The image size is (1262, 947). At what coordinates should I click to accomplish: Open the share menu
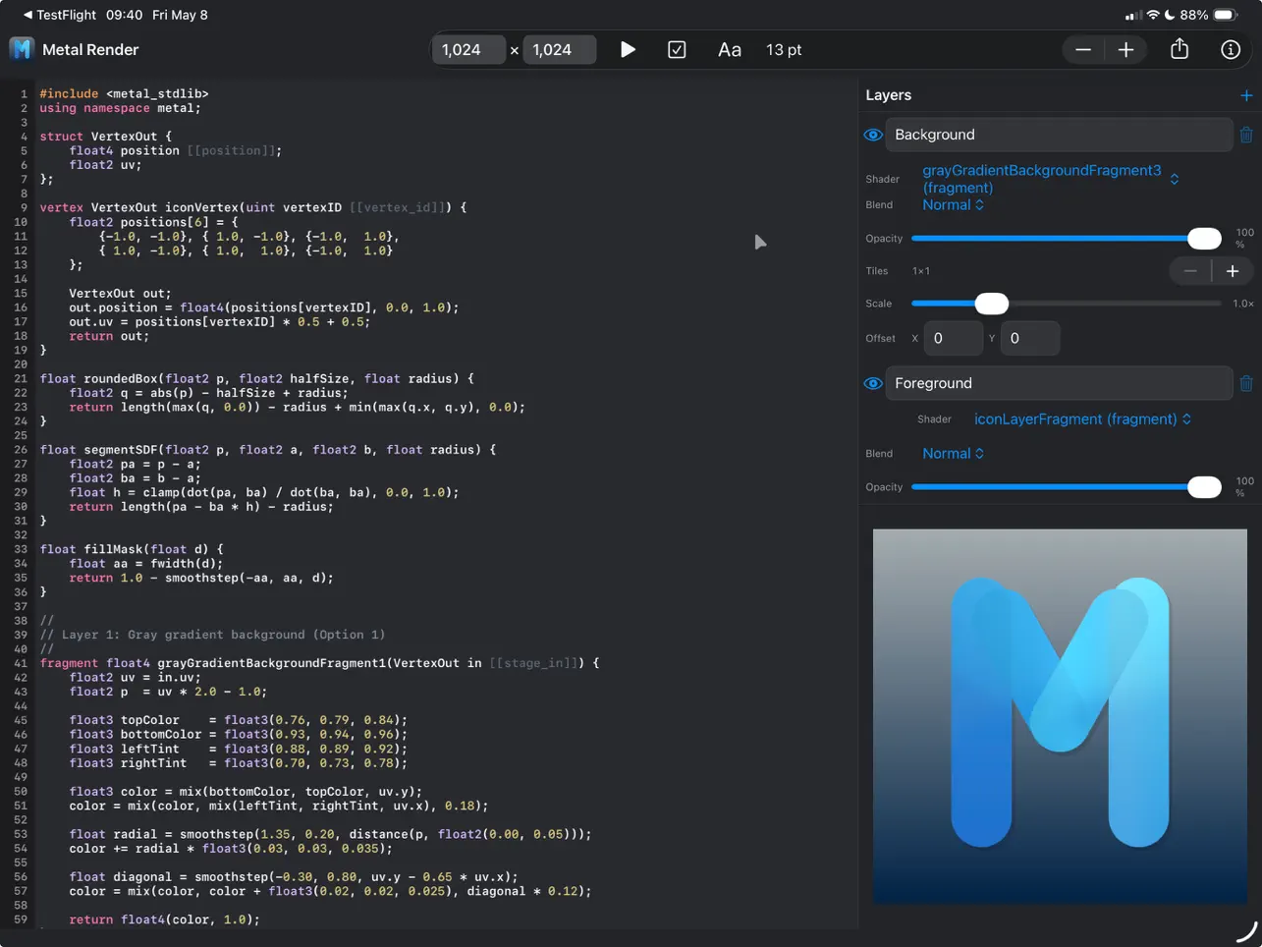[x=1180, y=48]
